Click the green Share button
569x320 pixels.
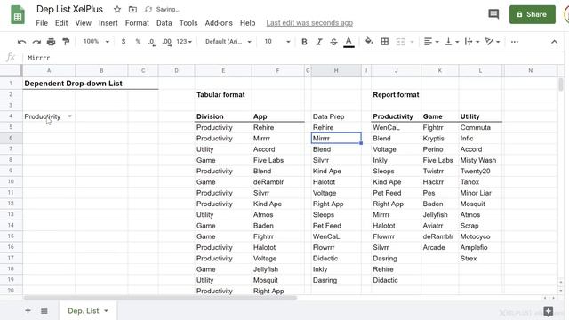pyautogui.click(x=532, y=14)
